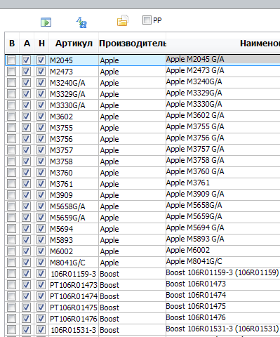Image resolution: width=280 pixels, height=337 pixels.
Task: Uncheck the Н checkbox for 106R01531-3
Action: [41, 330]
